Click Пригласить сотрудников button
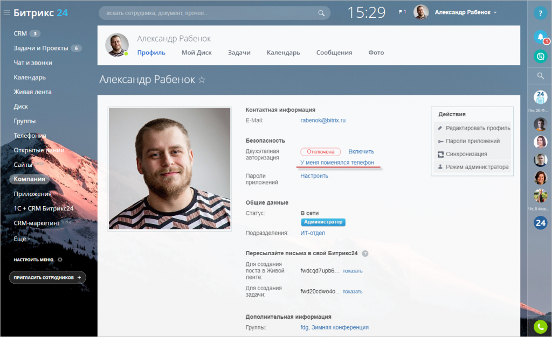This screenshot has height=337, width=552. [47, 278]
